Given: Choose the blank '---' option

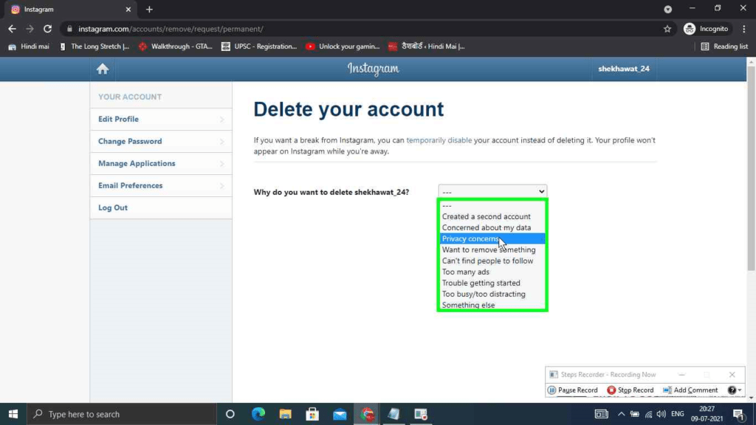Looking at the screenshot, I should [492, 206].
